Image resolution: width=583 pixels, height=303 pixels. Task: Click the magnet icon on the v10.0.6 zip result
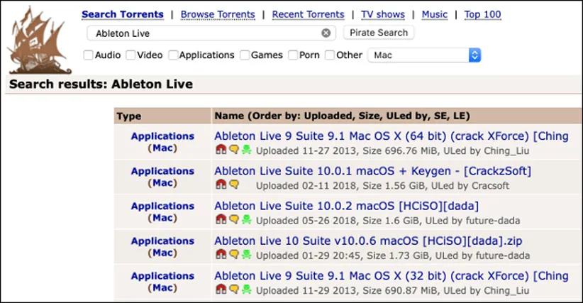pos(221,254)
